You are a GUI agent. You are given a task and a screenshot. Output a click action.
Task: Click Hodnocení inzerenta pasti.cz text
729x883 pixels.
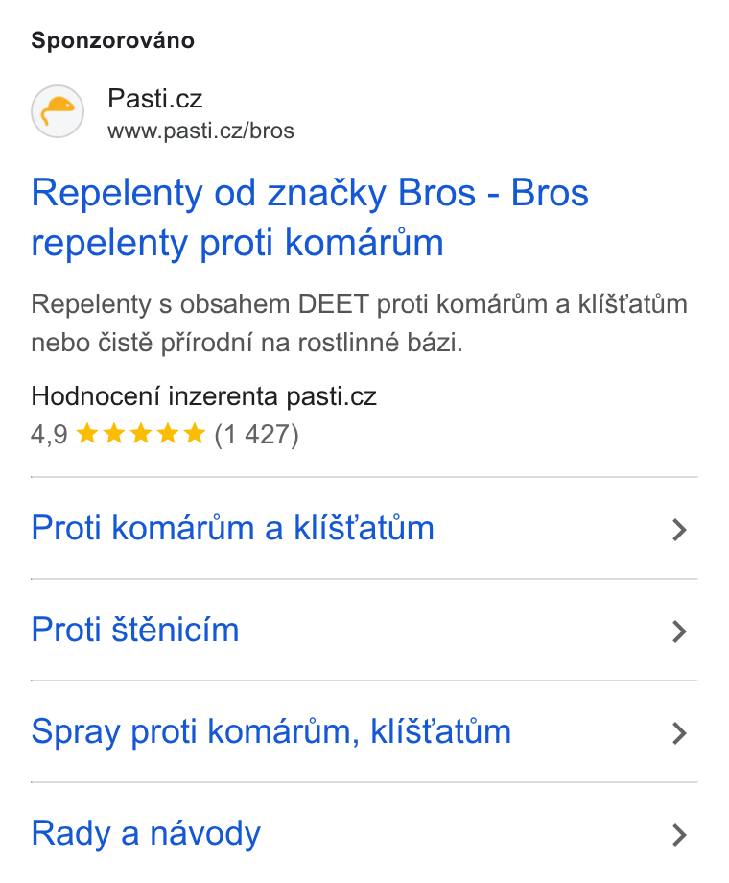tap(203, 395)
